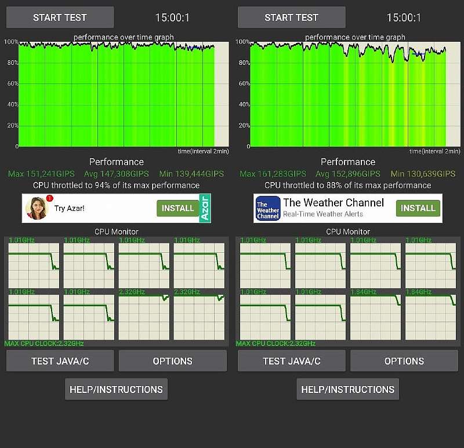Viewport: 464px width, 448px height.
Task: Tap 'Real-Time Weather Alerts' ad subtitle
Action: [x=323, y=214]
